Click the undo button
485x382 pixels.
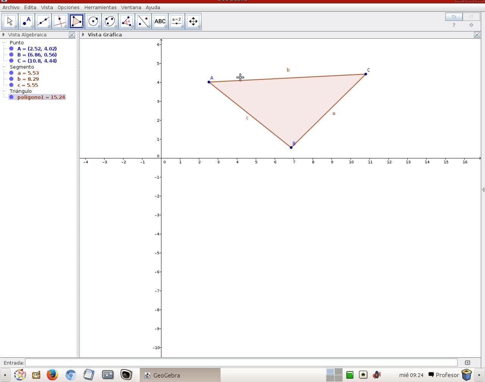click(x=454, y=17)
